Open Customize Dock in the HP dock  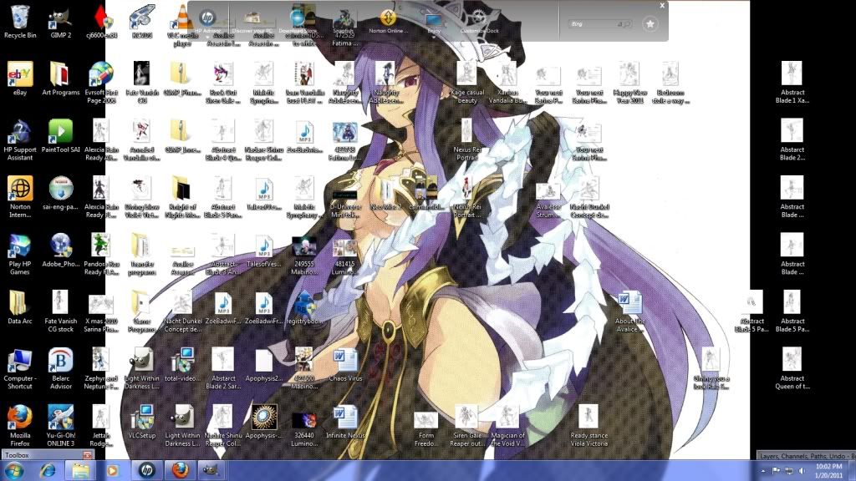pos(478,20)
